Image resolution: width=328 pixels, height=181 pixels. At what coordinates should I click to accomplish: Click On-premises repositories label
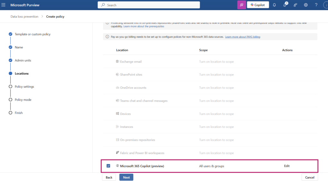(x=137, y=140)
